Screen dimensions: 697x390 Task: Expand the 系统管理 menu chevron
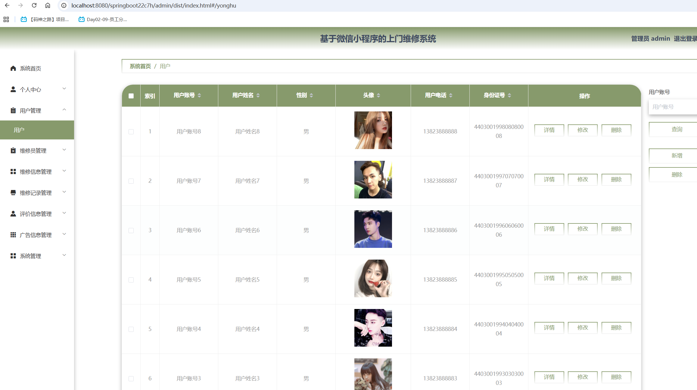point(64,255)
